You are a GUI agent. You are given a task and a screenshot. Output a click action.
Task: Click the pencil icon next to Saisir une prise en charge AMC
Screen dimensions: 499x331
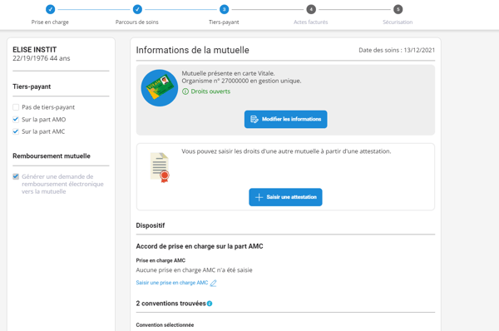[x=213, y=283]
